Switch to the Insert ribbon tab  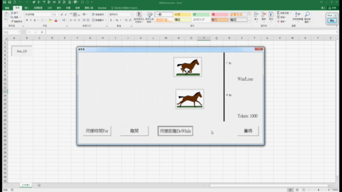[x=27, y=8]
